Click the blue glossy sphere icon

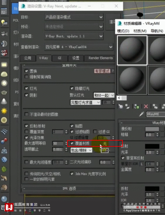(4, 199)
